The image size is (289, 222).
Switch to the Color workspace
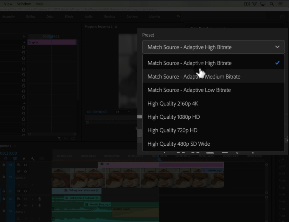point(50,16)
